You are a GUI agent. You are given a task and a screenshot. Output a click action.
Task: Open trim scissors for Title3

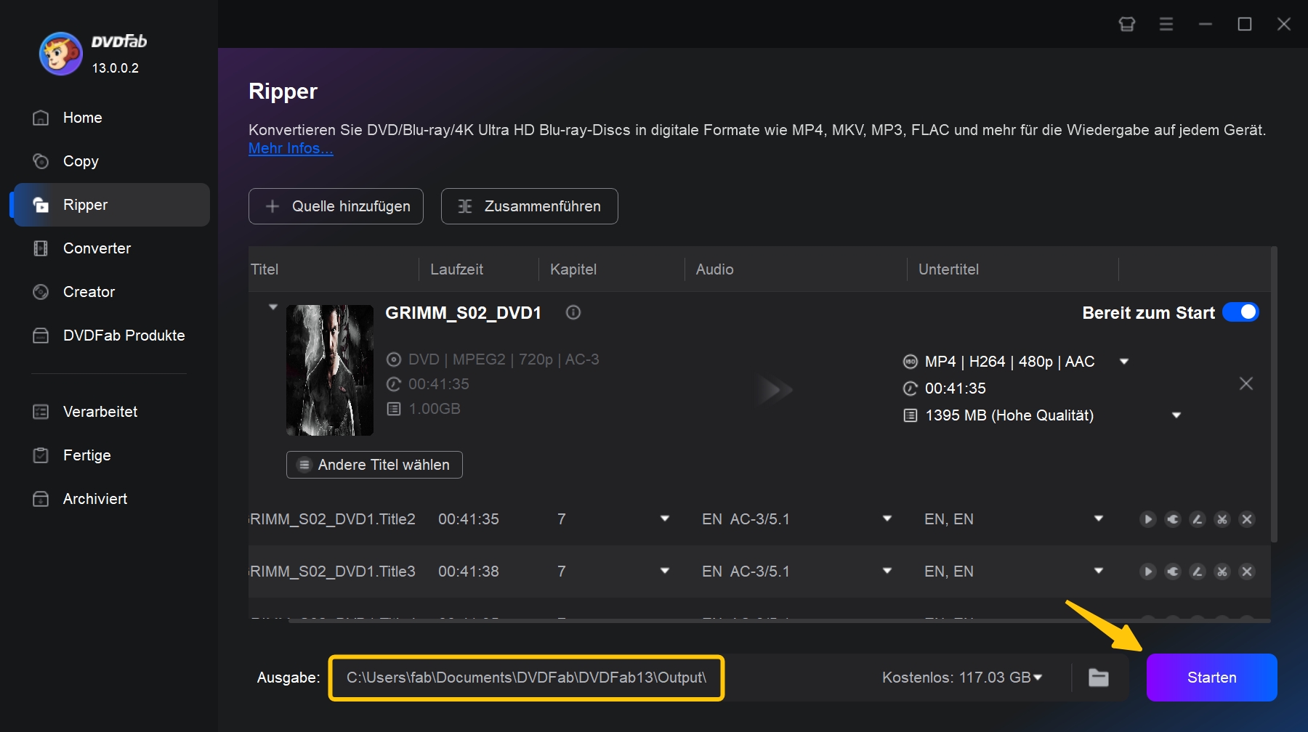(x=1222, y=572)
